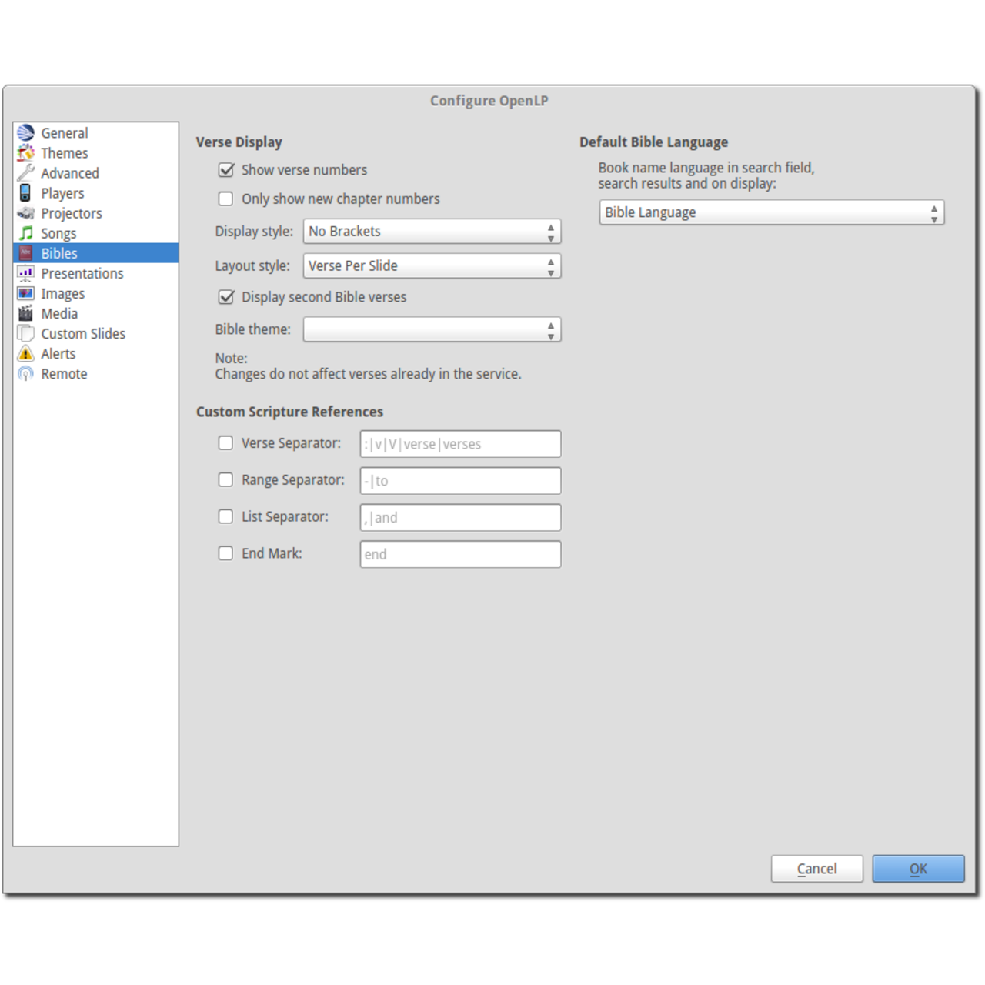The width and height of the screenshot is (985, 985).
Task: Click the End Mark text field
Action: point(460,554)
